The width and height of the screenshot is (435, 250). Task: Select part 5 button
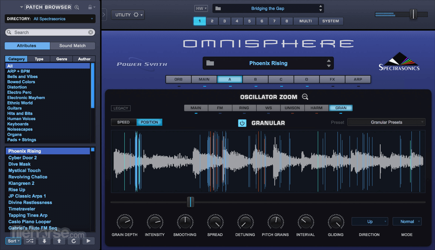[249, 21]
